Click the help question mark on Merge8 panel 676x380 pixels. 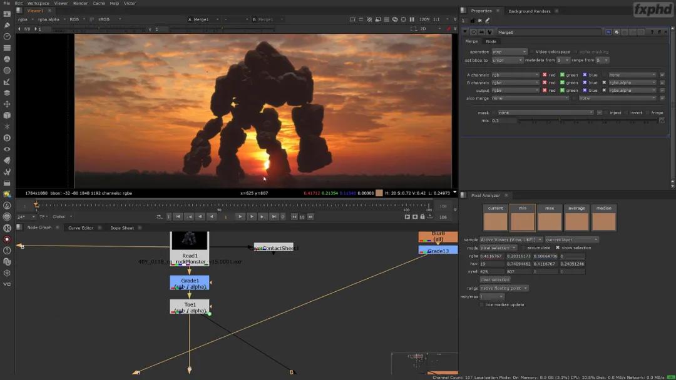tap(652, 32)
